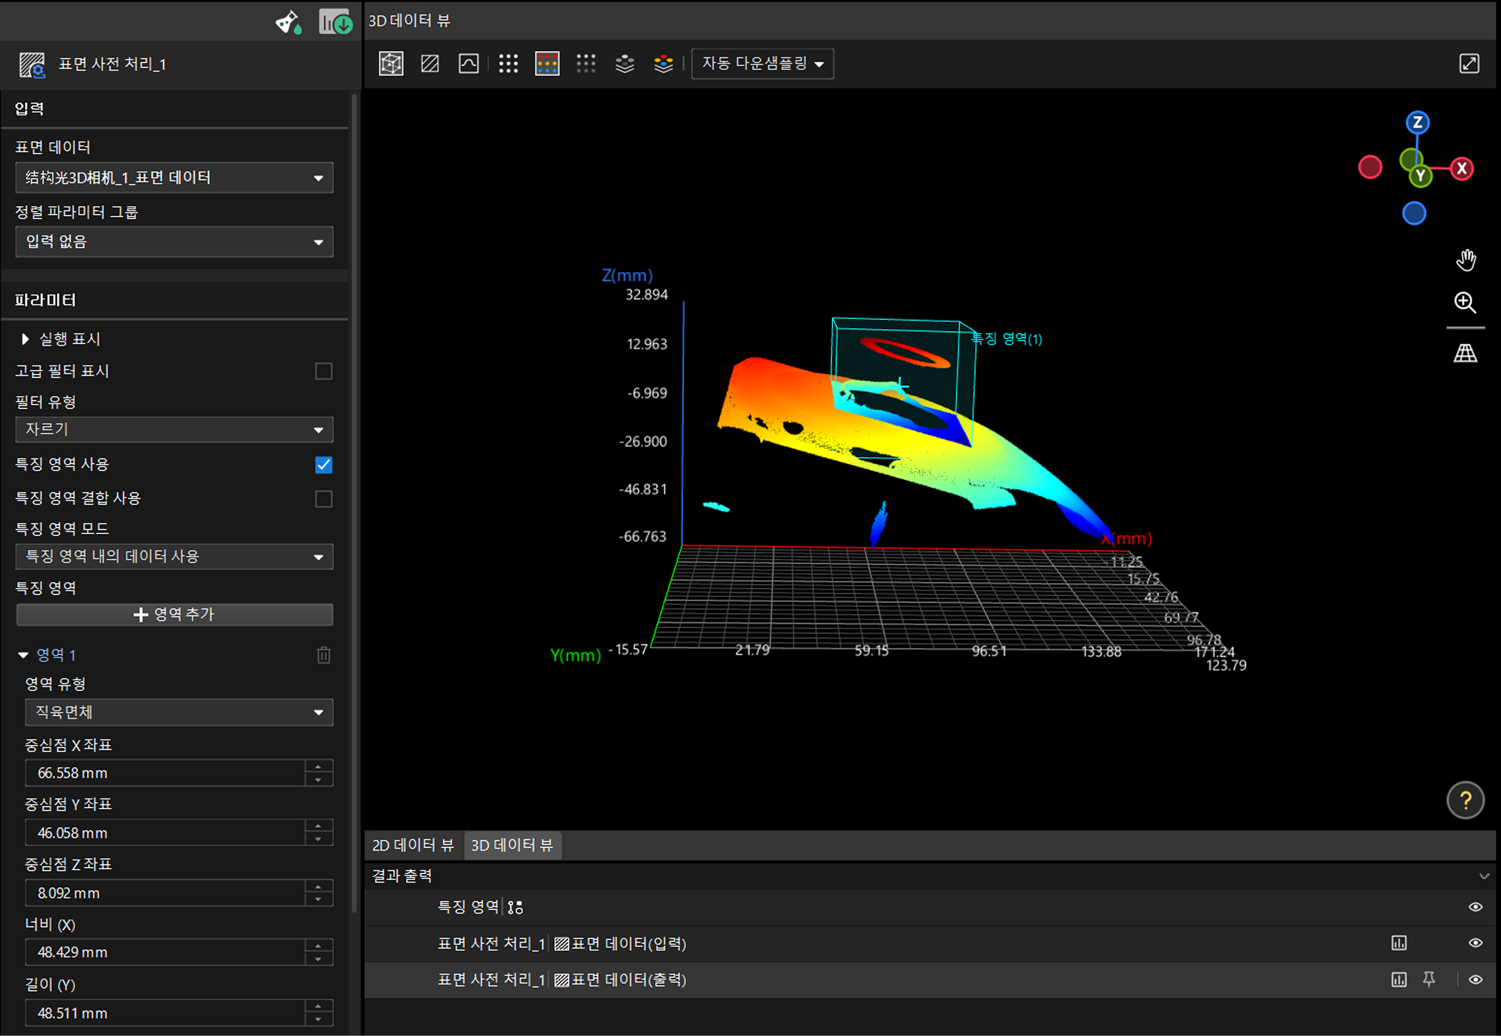Click the Z axis orientation ball

click(1418, 123)
